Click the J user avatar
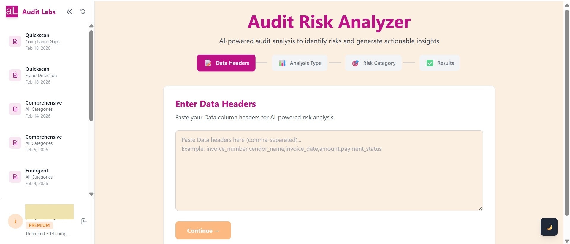The height and width of the screenshot is (244, 570). [15, 221]
